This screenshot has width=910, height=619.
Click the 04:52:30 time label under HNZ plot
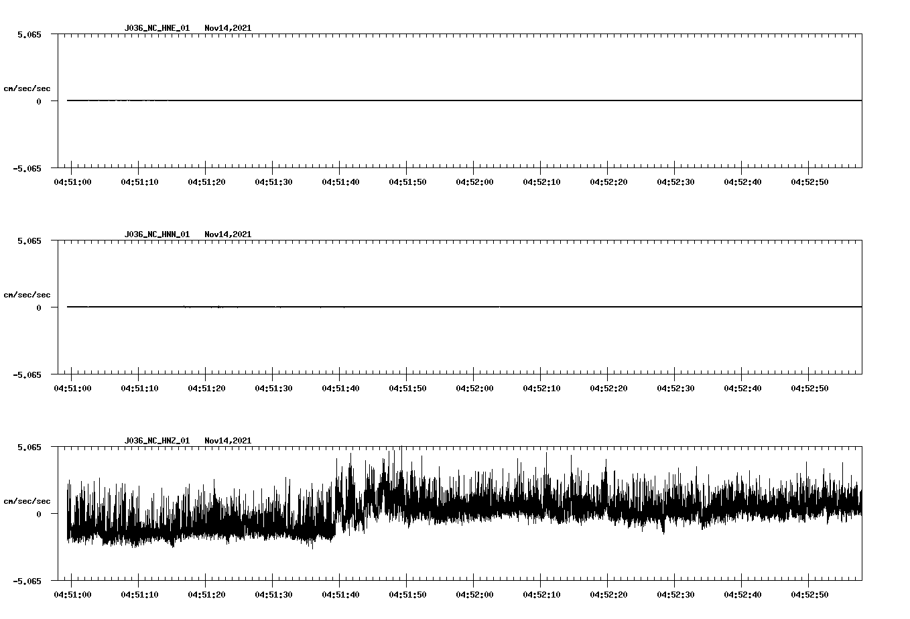coord(675,595)
